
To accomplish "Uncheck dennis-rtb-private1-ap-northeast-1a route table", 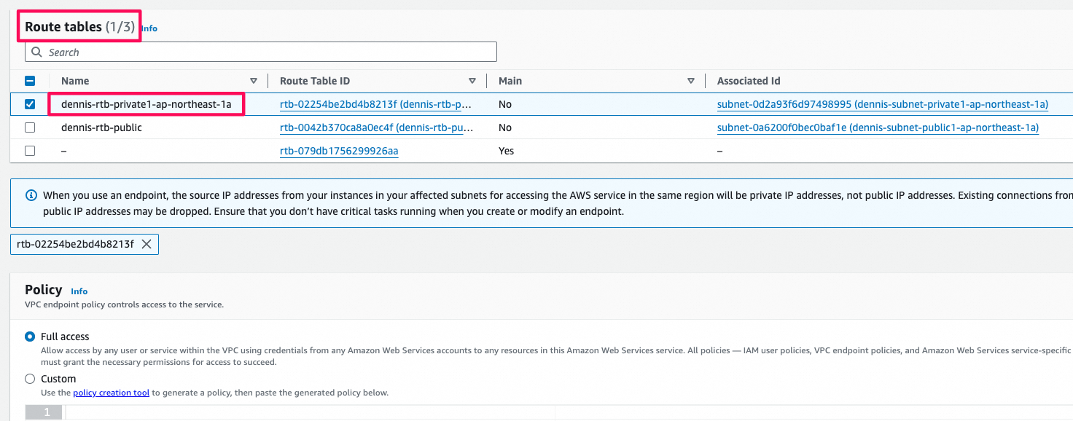I will (29, 104).
